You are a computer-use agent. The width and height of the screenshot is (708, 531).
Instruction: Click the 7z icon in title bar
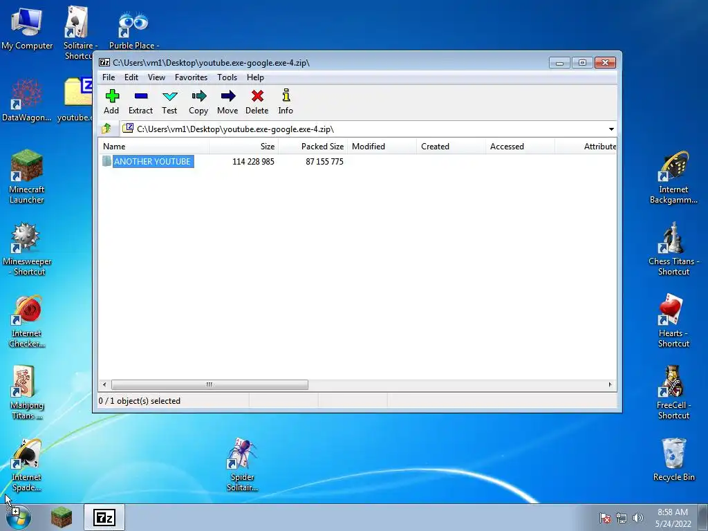[x=104, y=62]
